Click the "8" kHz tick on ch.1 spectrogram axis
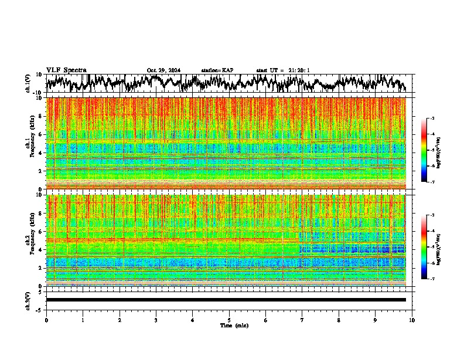This screenshot has width=464, height=359. (x=42, y=116)
